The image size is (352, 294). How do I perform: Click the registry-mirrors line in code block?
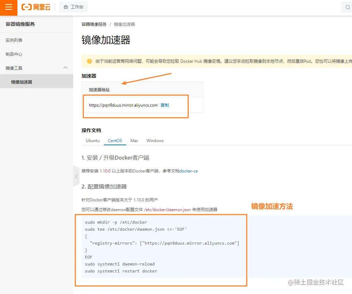[x=164, y=243]
